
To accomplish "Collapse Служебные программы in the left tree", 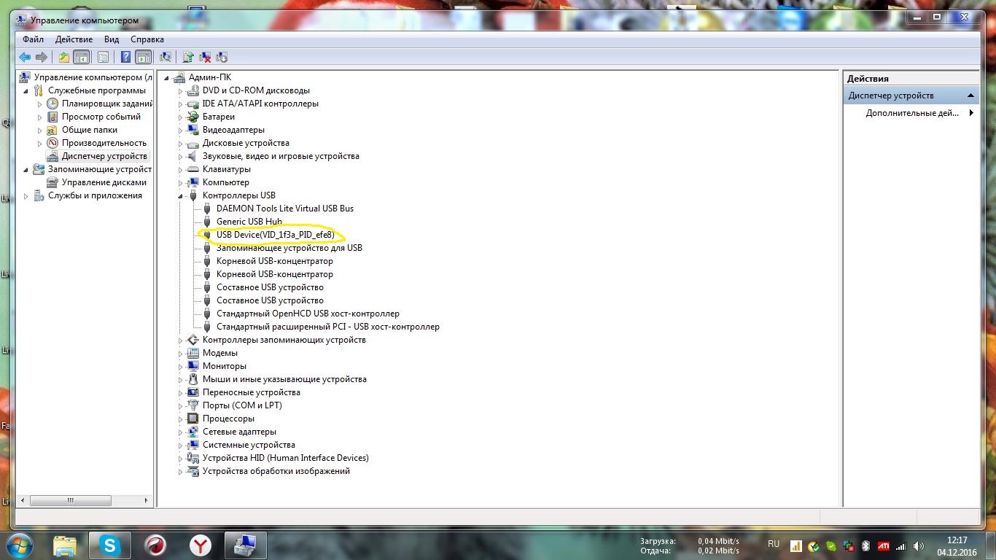I will coord(26,90).
